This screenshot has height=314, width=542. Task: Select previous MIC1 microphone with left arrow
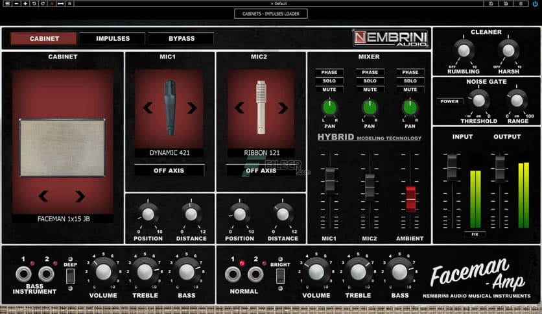coord(148,108)
